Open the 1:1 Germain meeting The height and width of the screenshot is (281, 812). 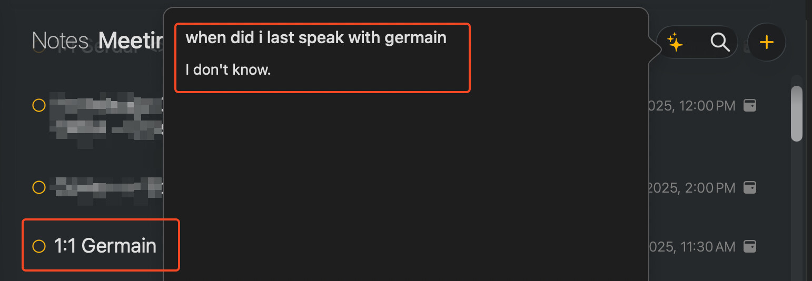(x=105, y=246)
